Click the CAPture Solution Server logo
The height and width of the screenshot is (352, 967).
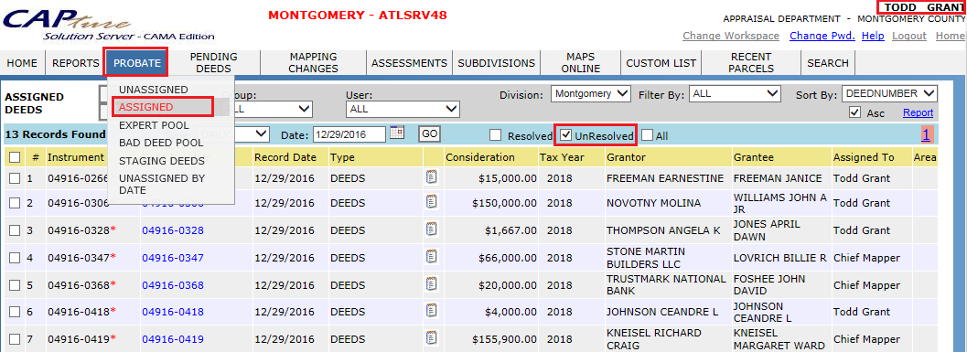click(x=108, y=25)
